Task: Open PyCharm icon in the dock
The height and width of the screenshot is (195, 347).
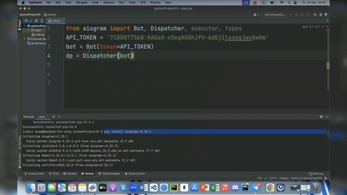Action: tap(174, 187)
